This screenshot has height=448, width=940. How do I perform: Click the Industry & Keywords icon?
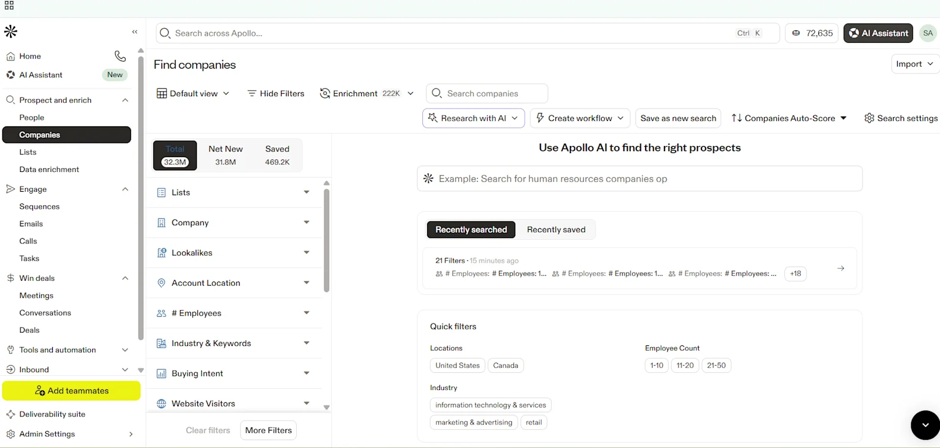pyautogui.click(x=162, y=344)
